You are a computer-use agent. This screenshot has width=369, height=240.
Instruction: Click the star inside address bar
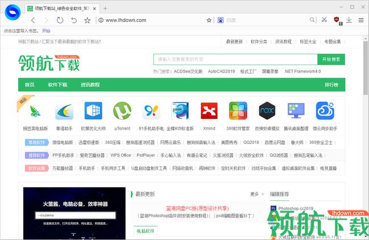click(209, 20)
